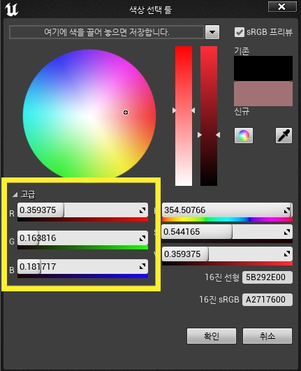
Task: Click the 확인 button
Action: (x=212, y=336)
